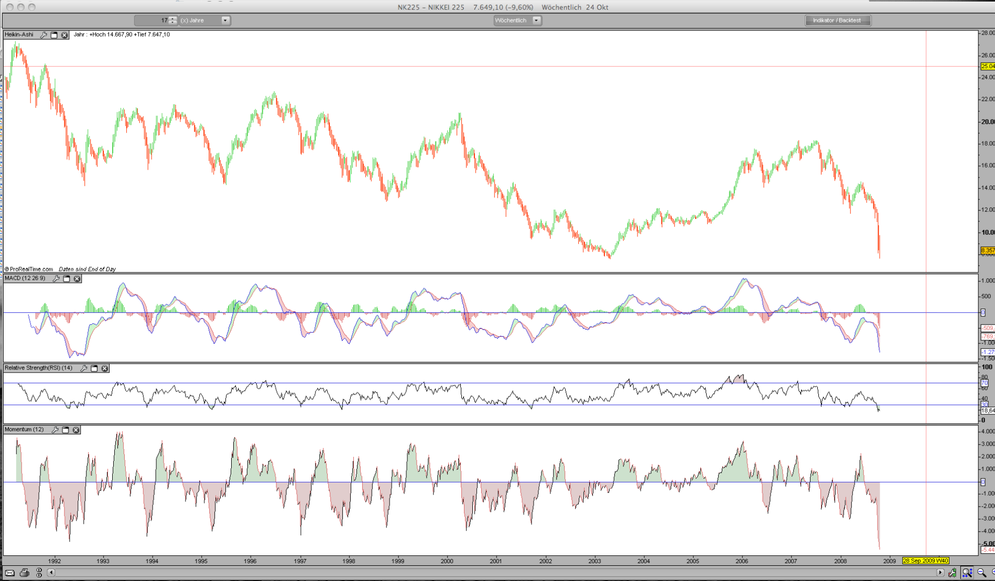Close the chart window with the first title-bar button

pos(9,7)
